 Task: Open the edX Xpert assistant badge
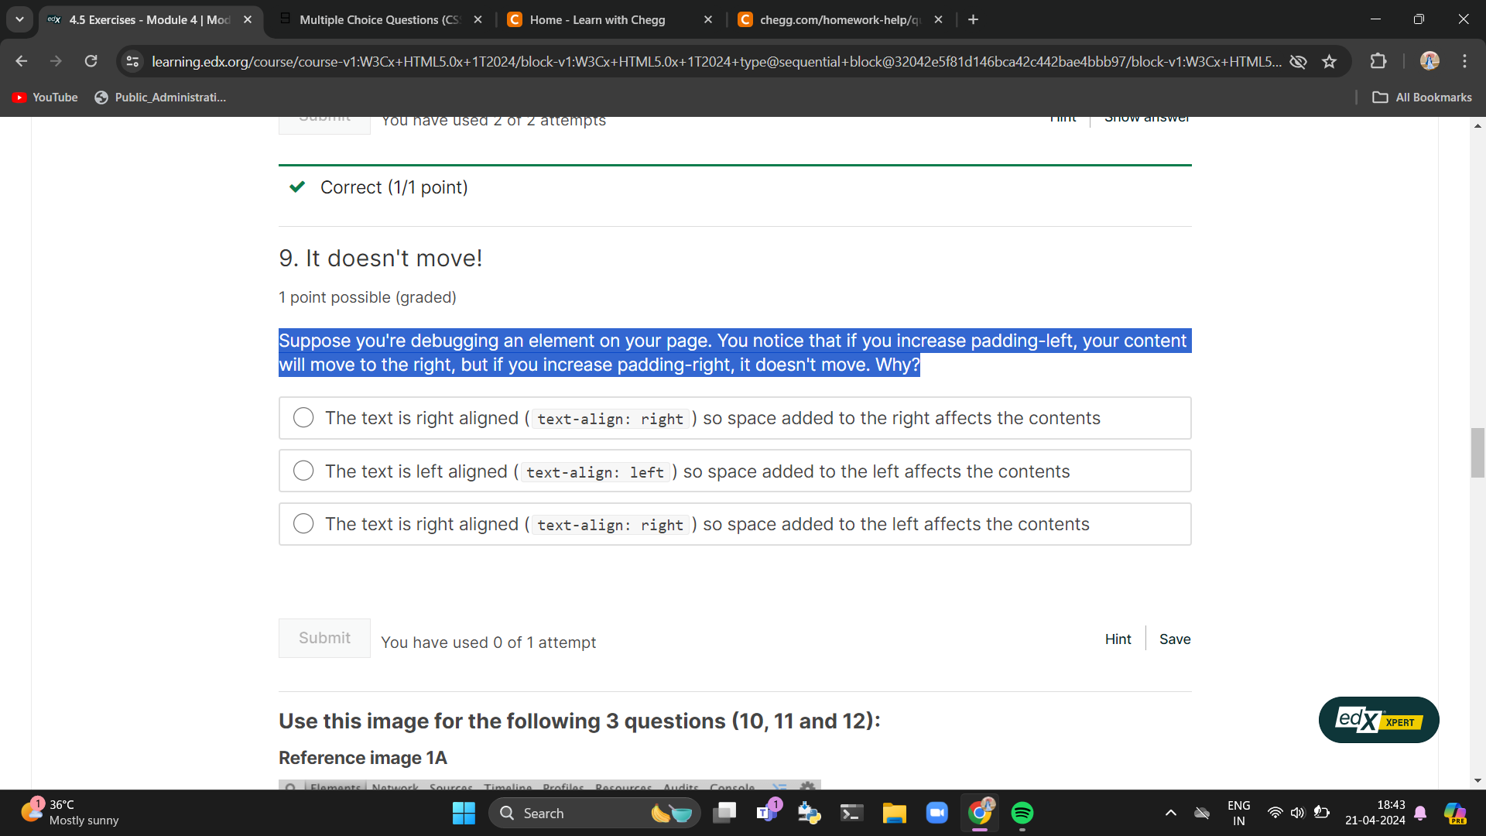pyautogui.click(x=1378, y=720)
